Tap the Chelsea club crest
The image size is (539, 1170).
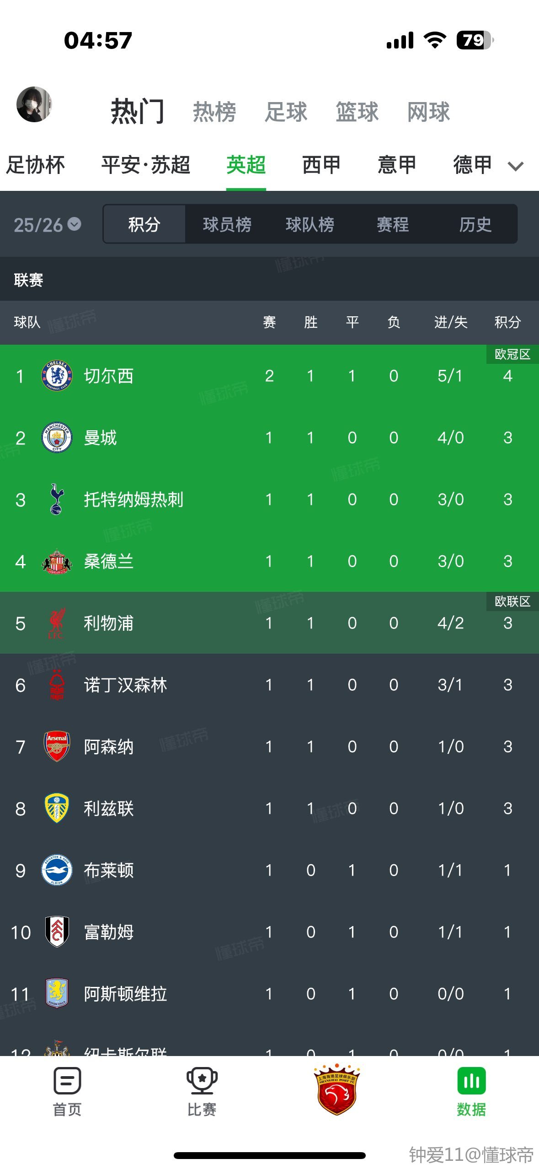pos(57,376)
